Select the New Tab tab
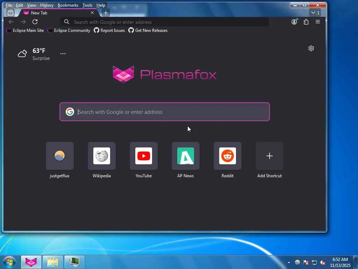Image resolution: width=358 pixels, height=269 pixels. [x=58, y=13]
